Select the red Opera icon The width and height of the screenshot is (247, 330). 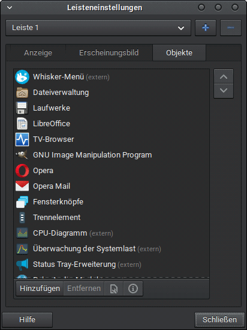coord(22,171)
